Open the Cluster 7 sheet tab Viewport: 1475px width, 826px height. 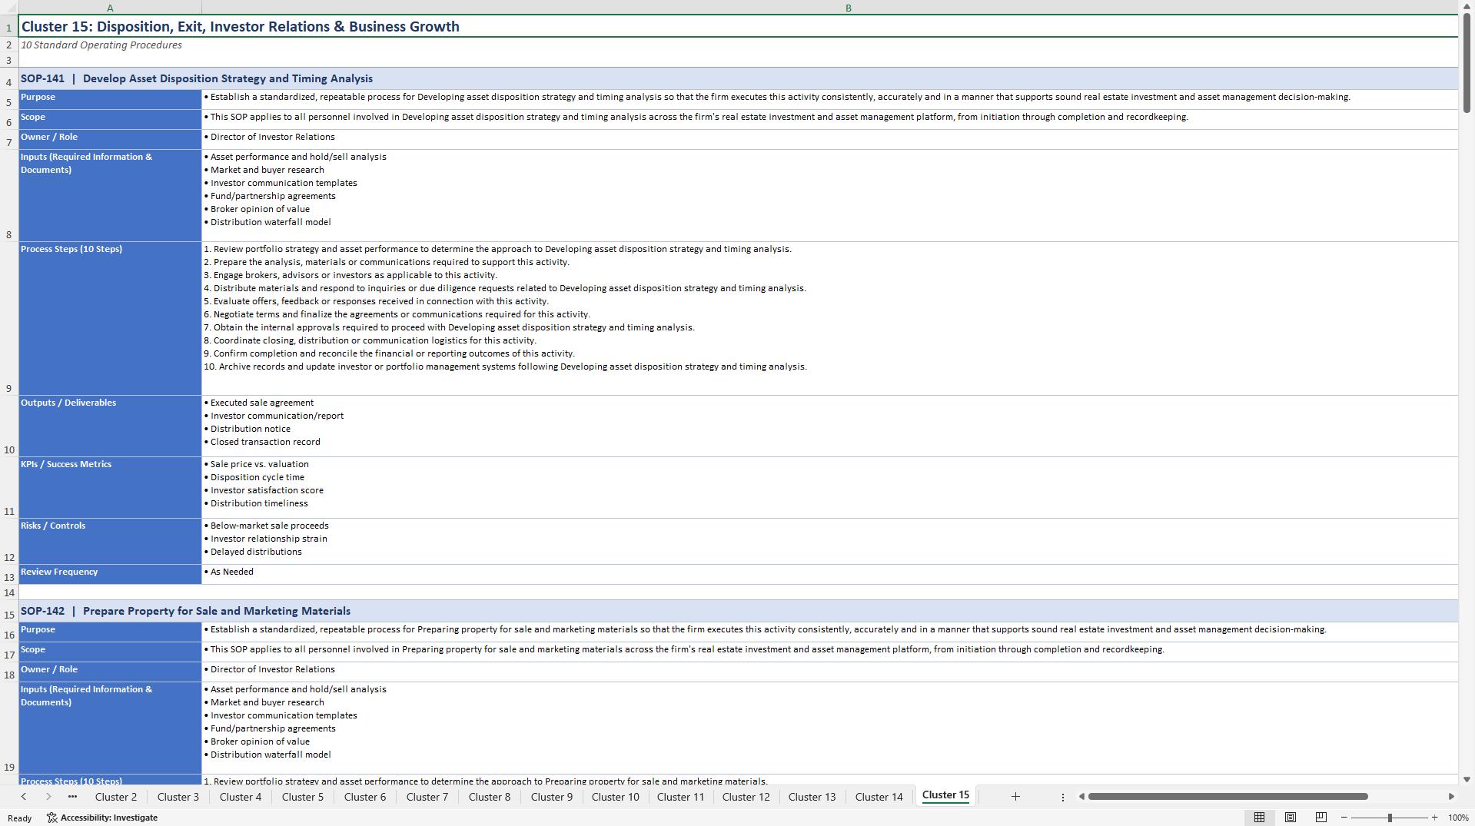[427, 797]
